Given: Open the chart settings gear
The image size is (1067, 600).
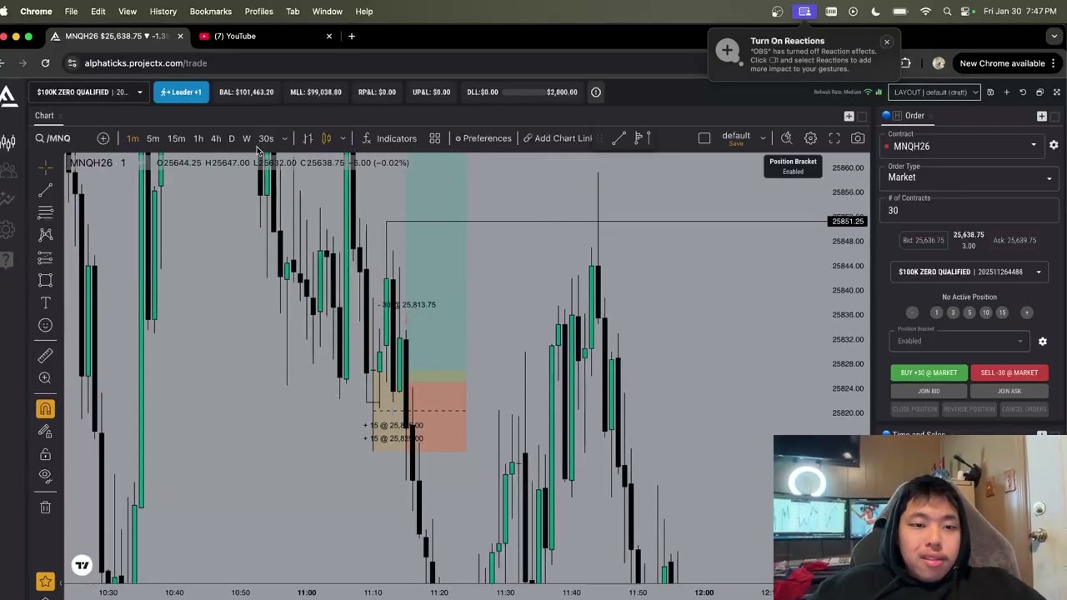Looking at the screenshot, I should coord(810,138).
